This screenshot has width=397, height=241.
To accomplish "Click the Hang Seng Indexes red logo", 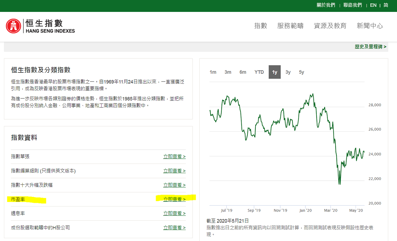I will 13,26.
